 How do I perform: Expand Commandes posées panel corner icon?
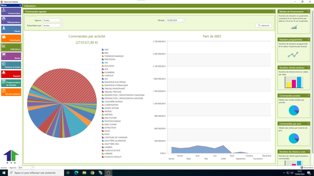(x=308, y=96)
